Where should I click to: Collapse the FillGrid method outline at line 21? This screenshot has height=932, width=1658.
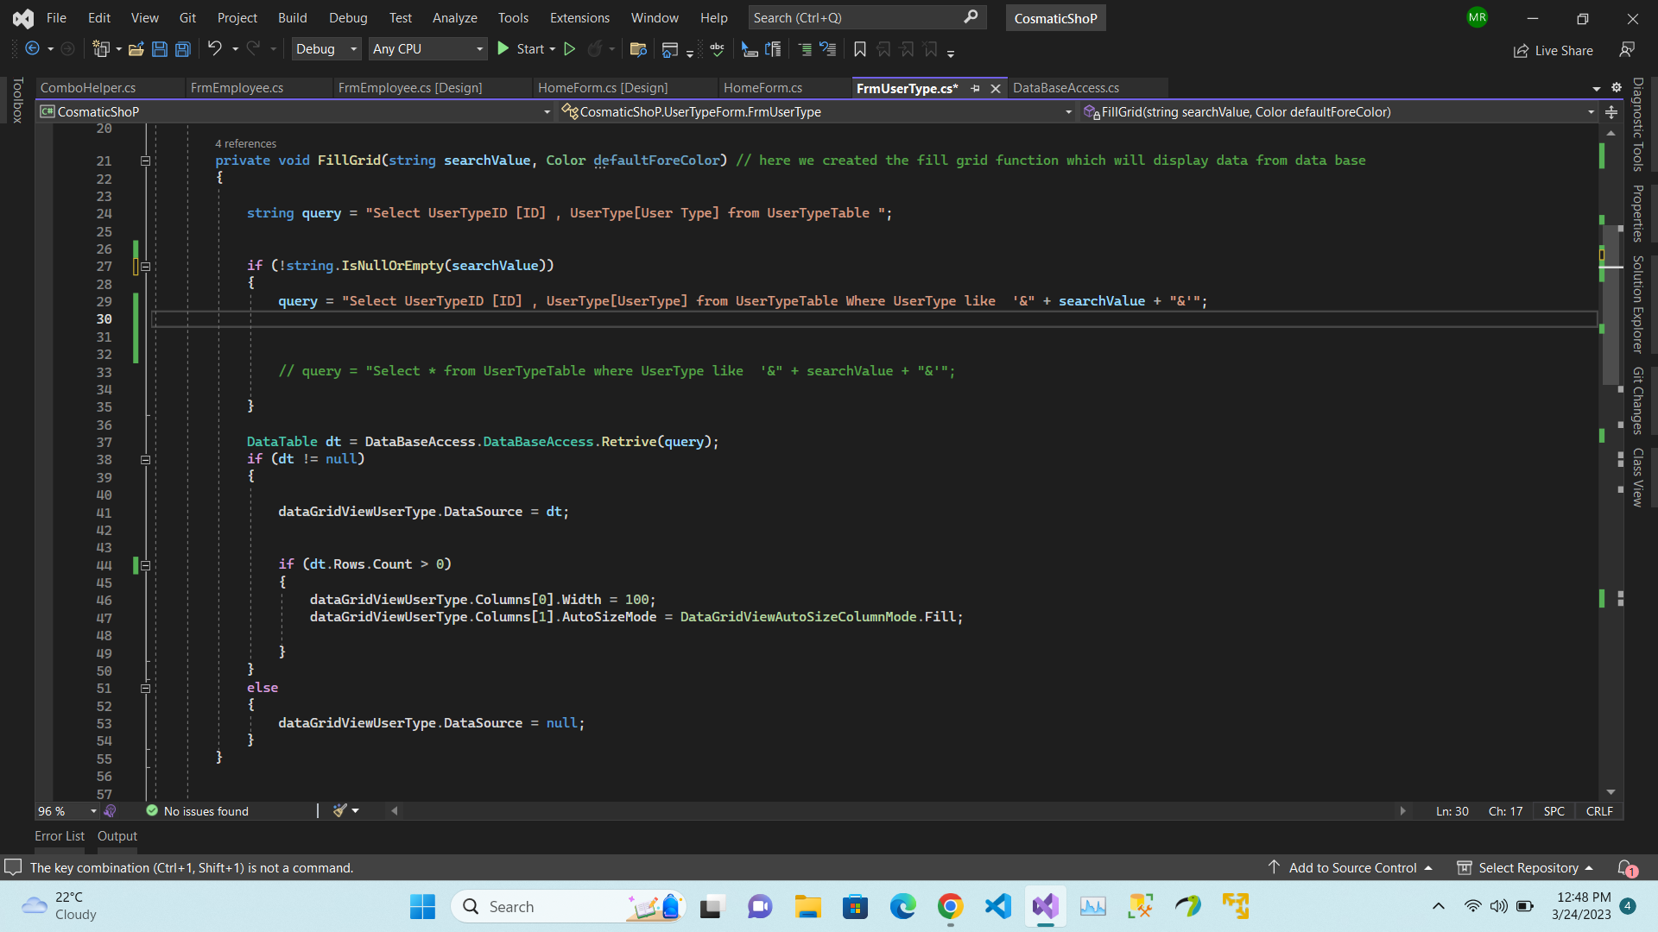[x=145, y=161]
